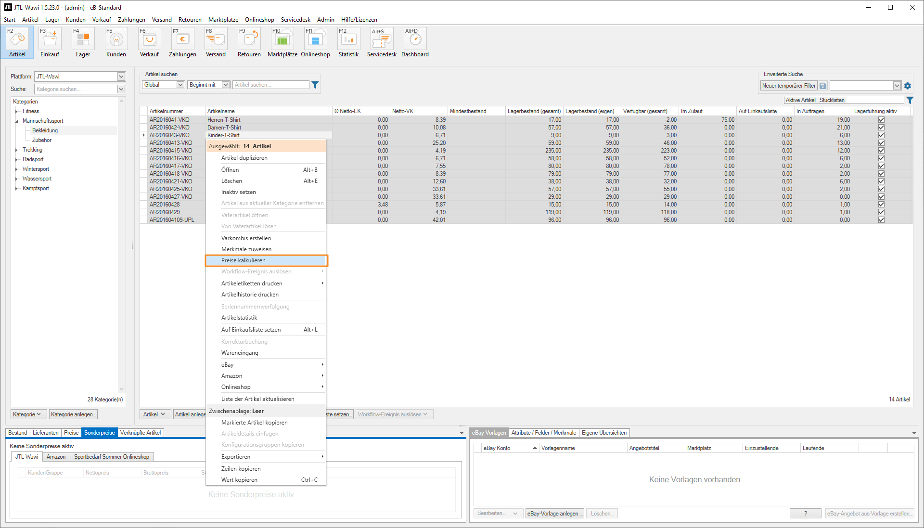Toggle Lagerführung aktiv for AR20160428

(x=881, y=205)
